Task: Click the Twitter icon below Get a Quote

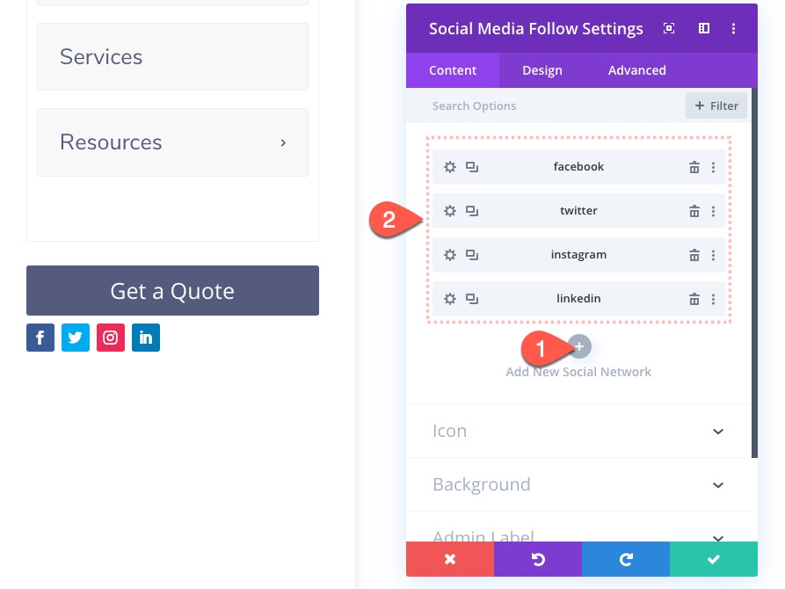Action: [x=76, y=338]
